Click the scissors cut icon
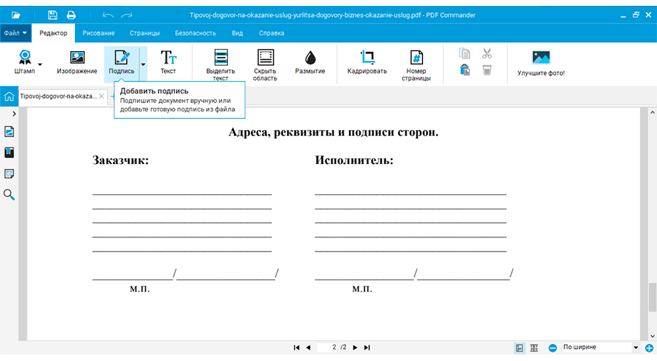Viewport: 657px width, 361px height. point(486,54)
